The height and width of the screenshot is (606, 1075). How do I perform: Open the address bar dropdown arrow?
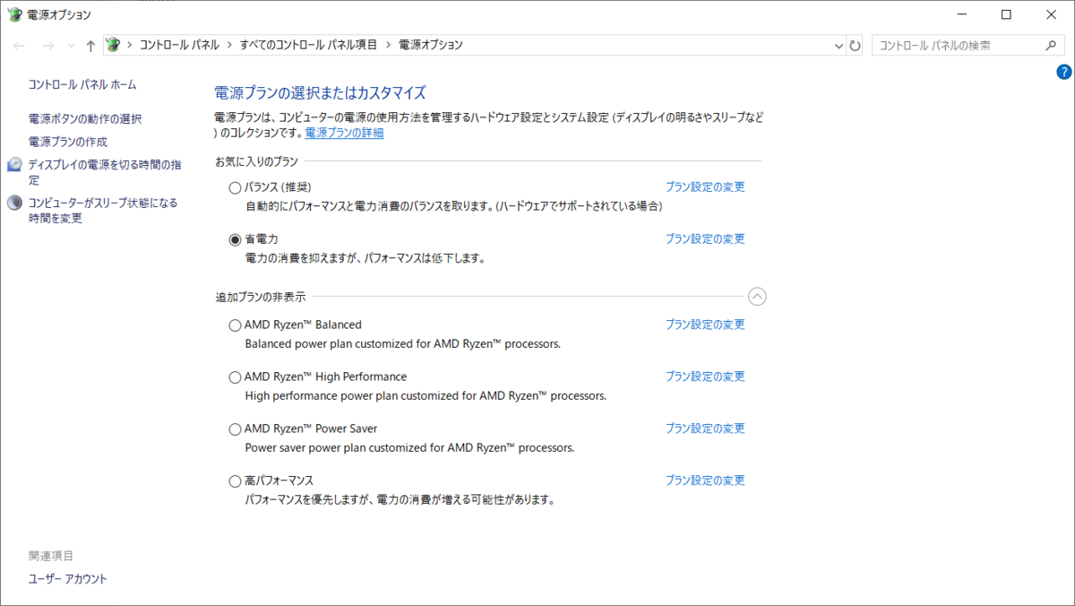(x=838, y=45)
